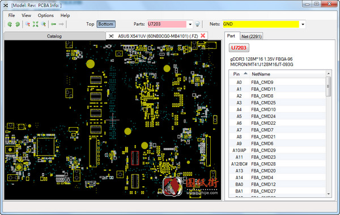Screen dimensions: 340x215
Task: Select pin row A10/AP FBA_CMD29
Action: click(x=277, y=150)
